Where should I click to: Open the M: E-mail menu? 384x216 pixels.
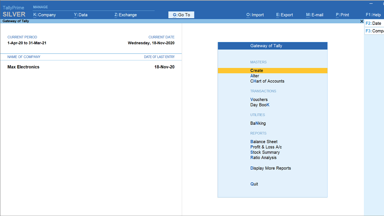coord(315,15)
